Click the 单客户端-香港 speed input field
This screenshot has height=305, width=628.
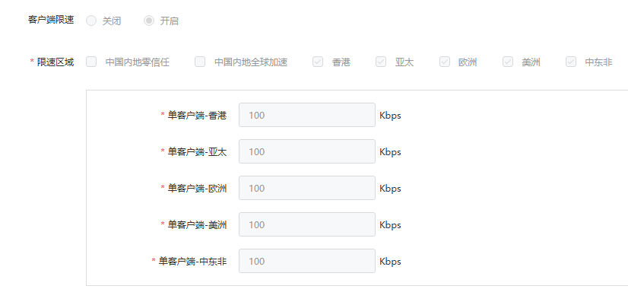click(x=307, y=115)
